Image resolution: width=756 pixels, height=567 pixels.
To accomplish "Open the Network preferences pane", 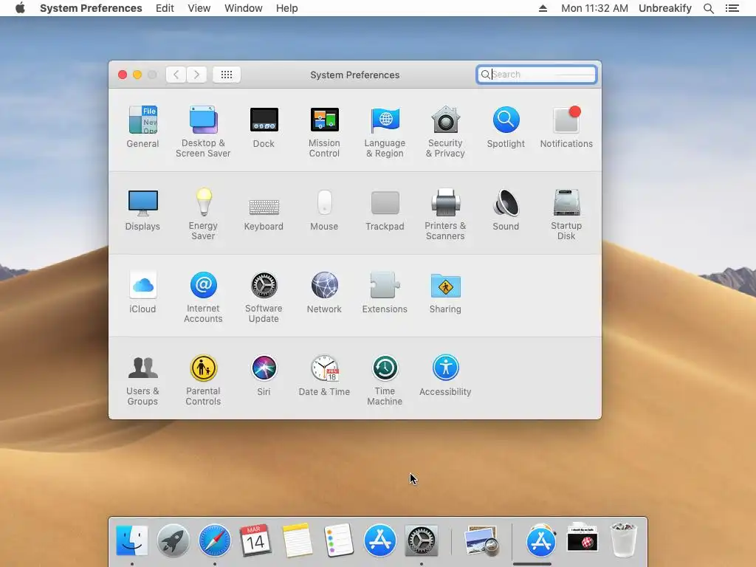I will pos(325,292).
